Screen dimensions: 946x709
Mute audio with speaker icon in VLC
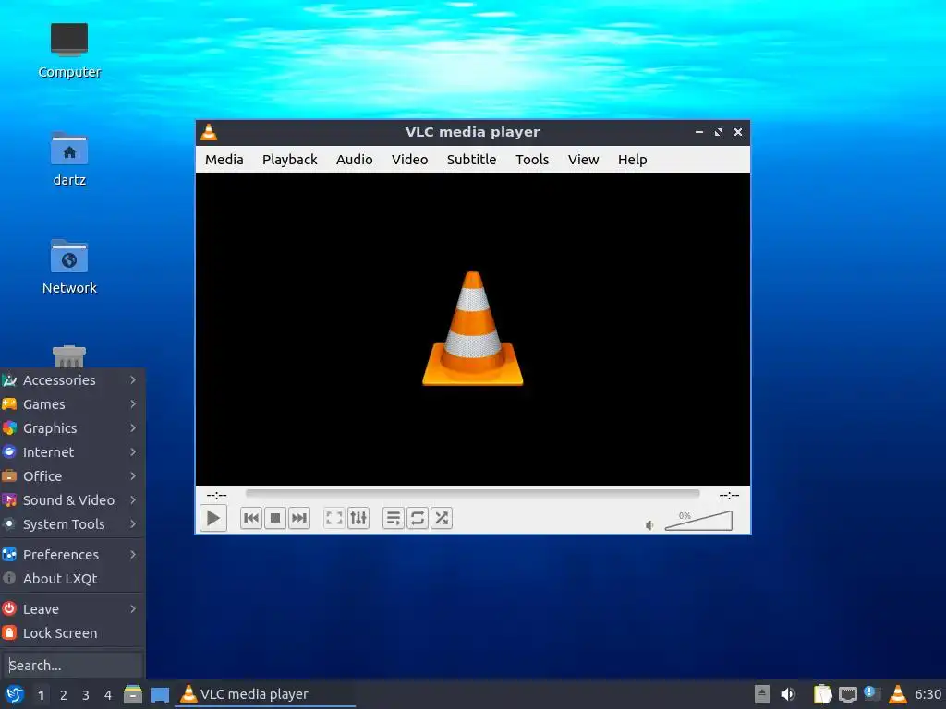649,525
